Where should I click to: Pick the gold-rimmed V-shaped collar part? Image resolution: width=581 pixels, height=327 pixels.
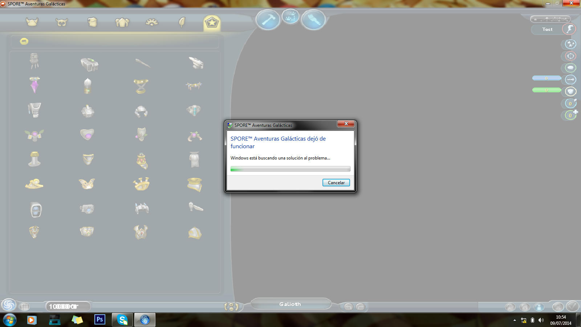click(x=88, y=159)
